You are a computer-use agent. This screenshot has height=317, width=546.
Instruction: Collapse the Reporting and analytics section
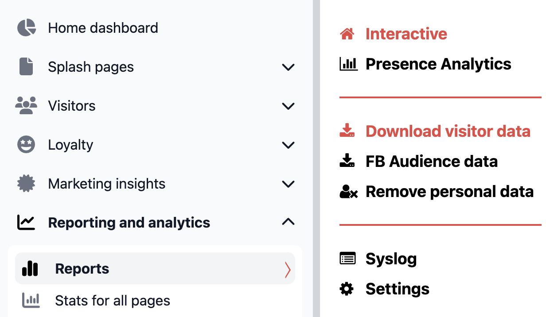289,222
